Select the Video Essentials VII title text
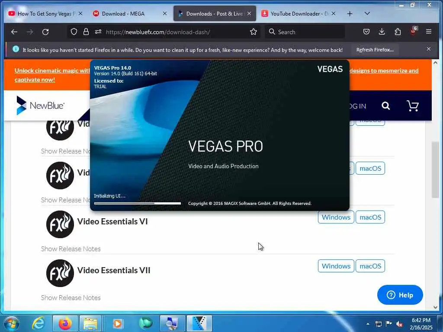Viewport: 443px width, 332px height. [x=114, y=270]
